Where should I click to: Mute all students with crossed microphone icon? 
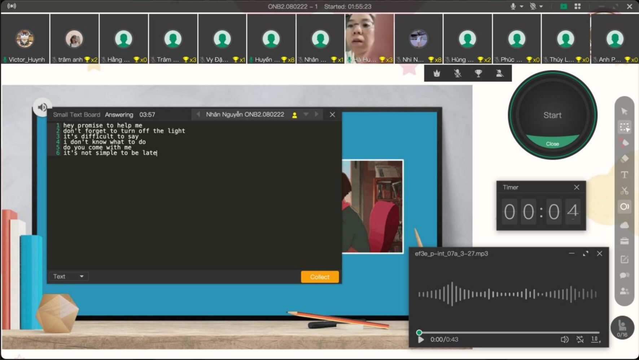point(458,74)
